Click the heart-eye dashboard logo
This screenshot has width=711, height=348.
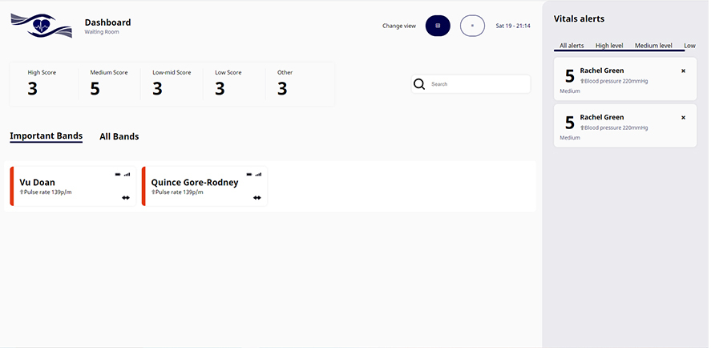(41, 26)
